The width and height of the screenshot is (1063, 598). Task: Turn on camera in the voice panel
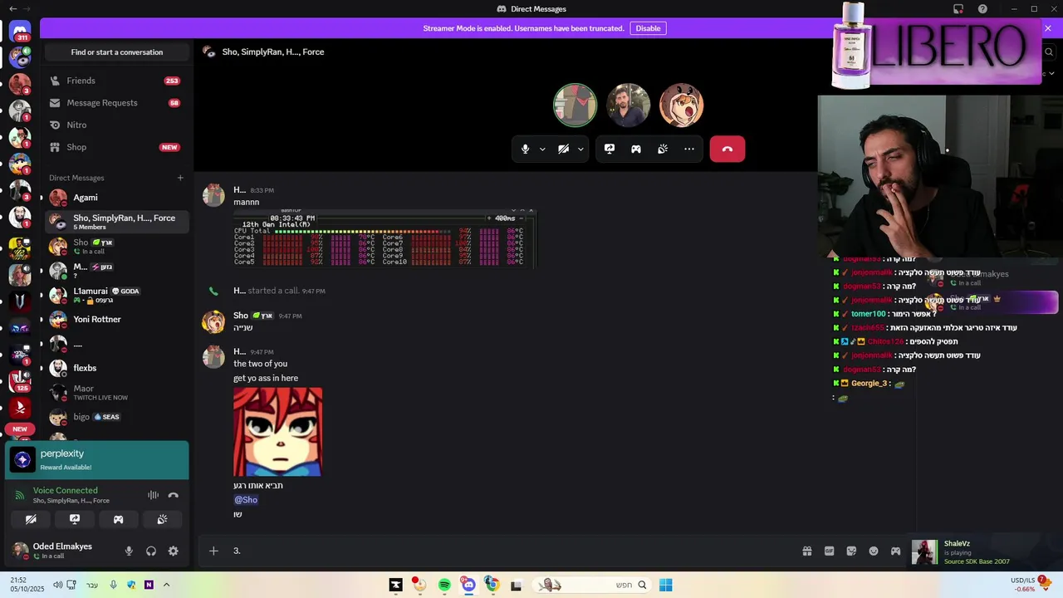(31, 519)
